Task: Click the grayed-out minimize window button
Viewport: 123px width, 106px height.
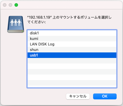Action: [10, 5]
